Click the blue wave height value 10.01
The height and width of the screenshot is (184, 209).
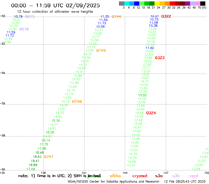coord(154,16)
